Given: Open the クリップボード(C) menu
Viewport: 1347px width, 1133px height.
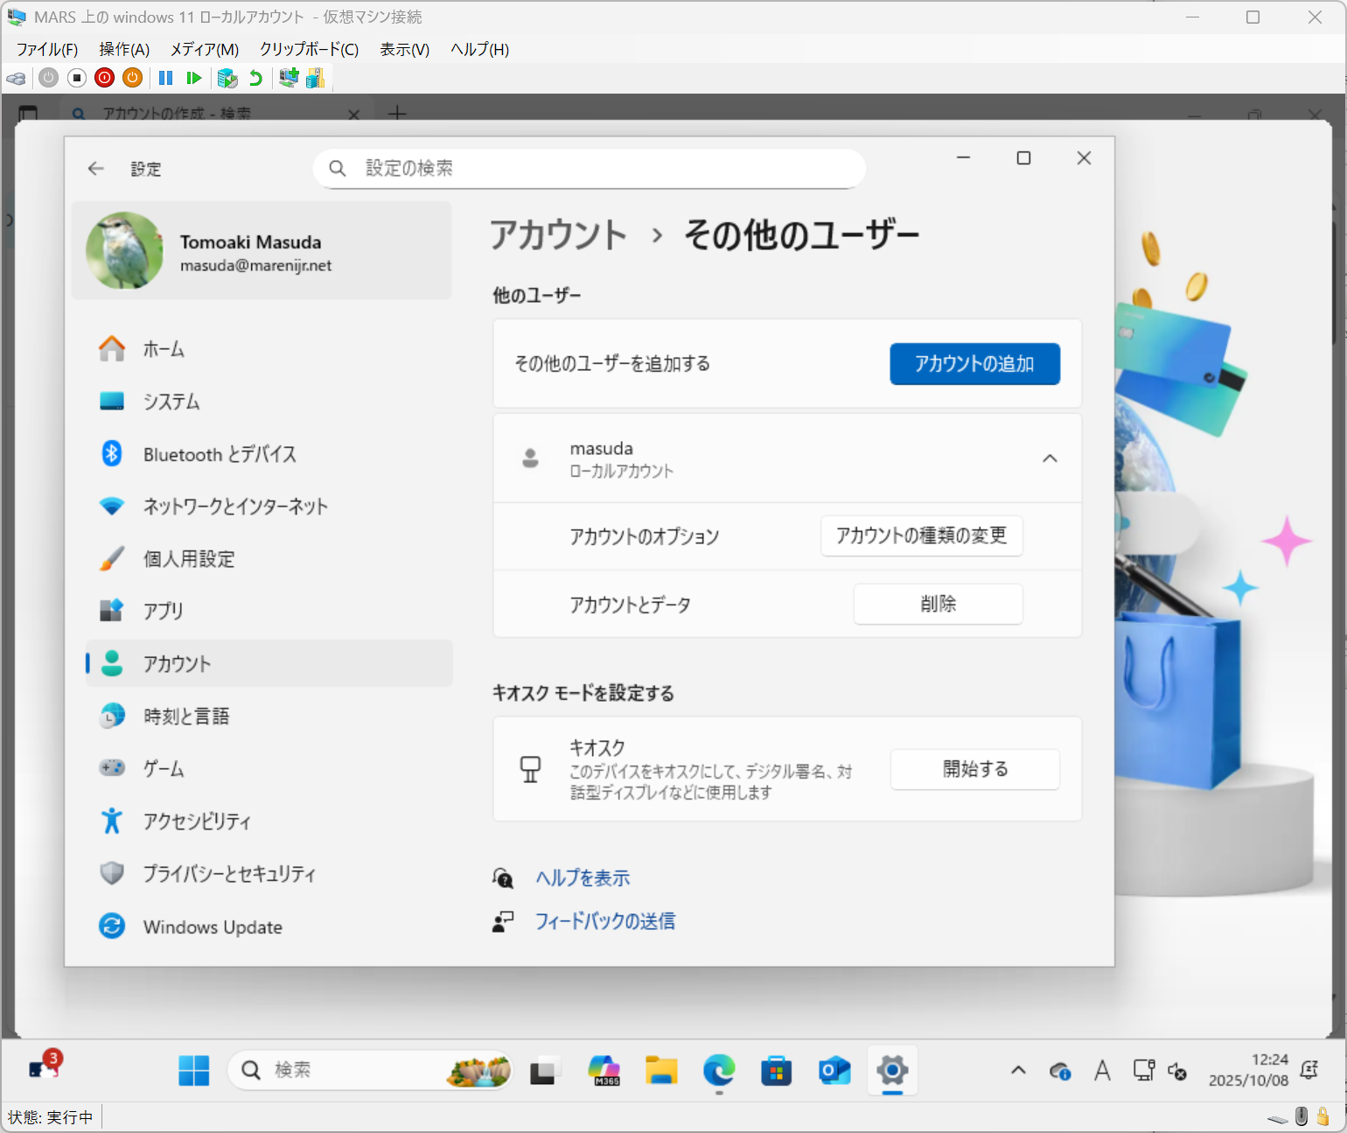Looking at the screenshot, I should tap(309, 49).
